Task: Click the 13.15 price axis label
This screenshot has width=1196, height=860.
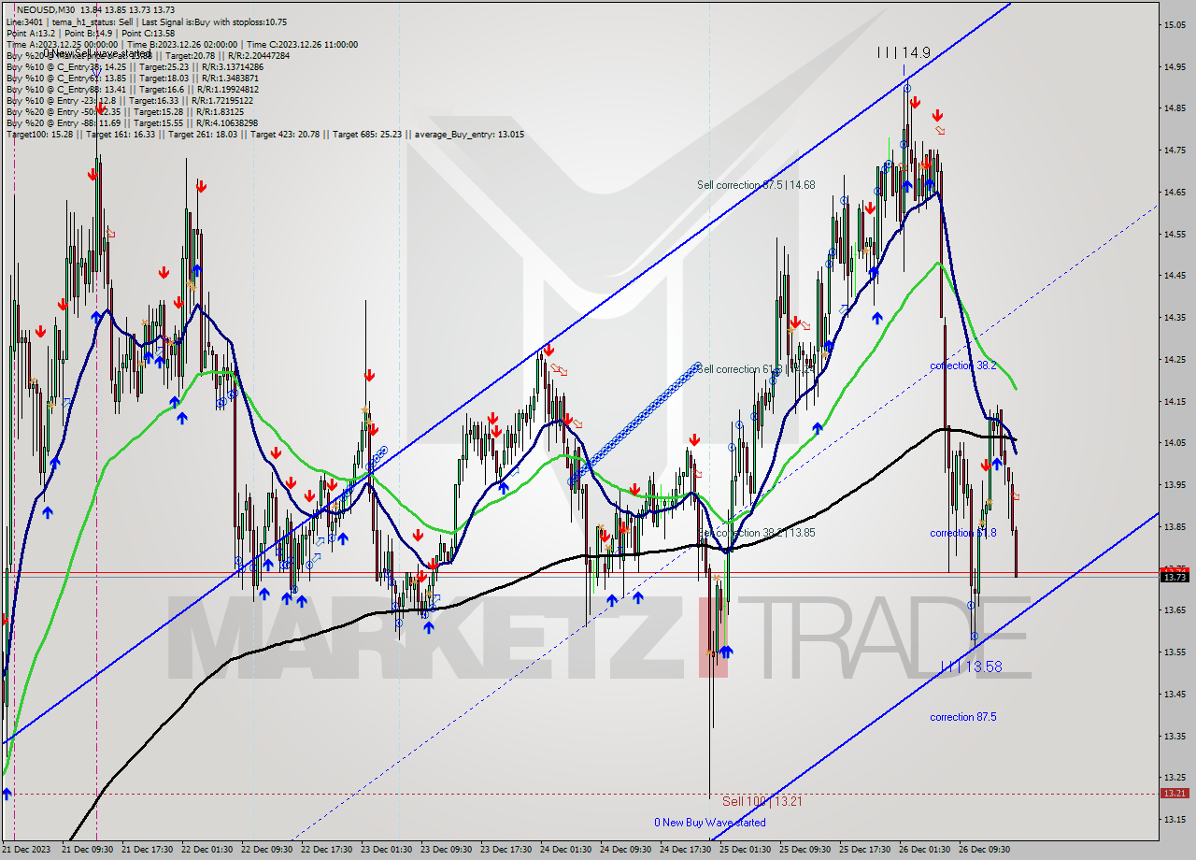Action: click(1175, 819)
